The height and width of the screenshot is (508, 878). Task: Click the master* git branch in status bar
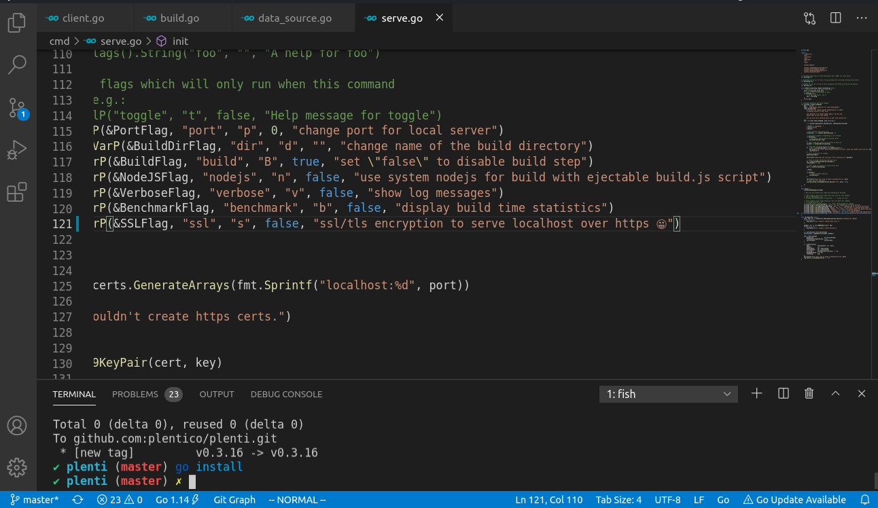pyautogui.click(x=35, y=500)
